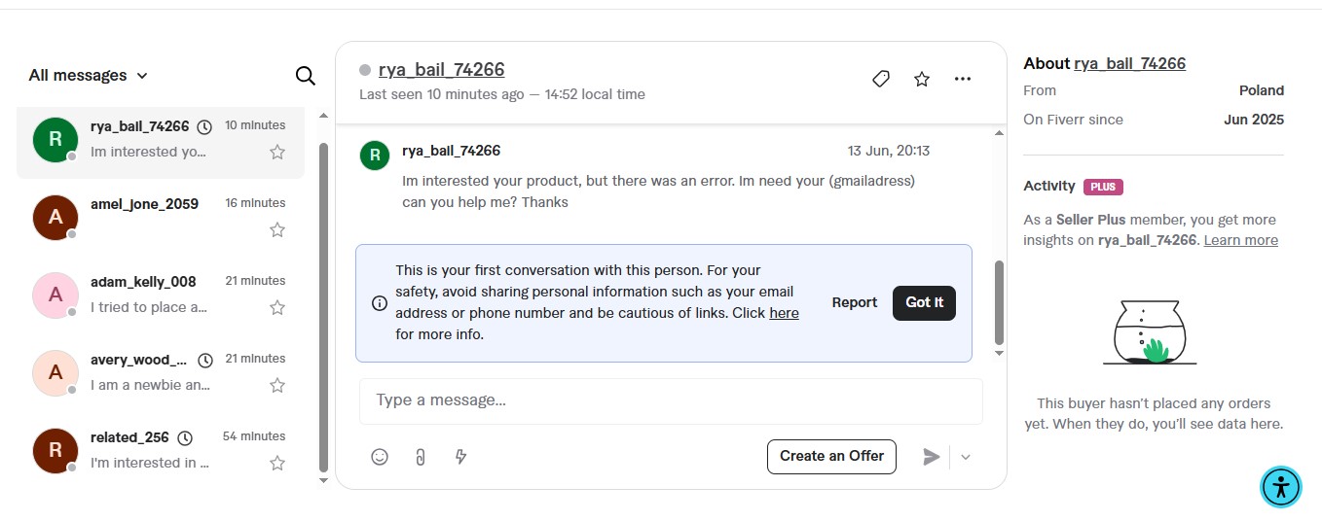Star the adam_kelly_008 conversation
The width and height of the screenshot is (1322, 521).
(x=277, y=308)
